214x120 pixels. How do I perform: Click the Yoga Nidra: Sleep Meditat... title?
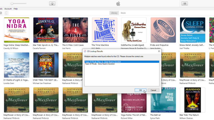point(16,45)
